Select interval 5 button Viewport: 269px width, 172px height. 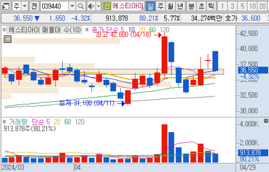click(x=243, y=6)
